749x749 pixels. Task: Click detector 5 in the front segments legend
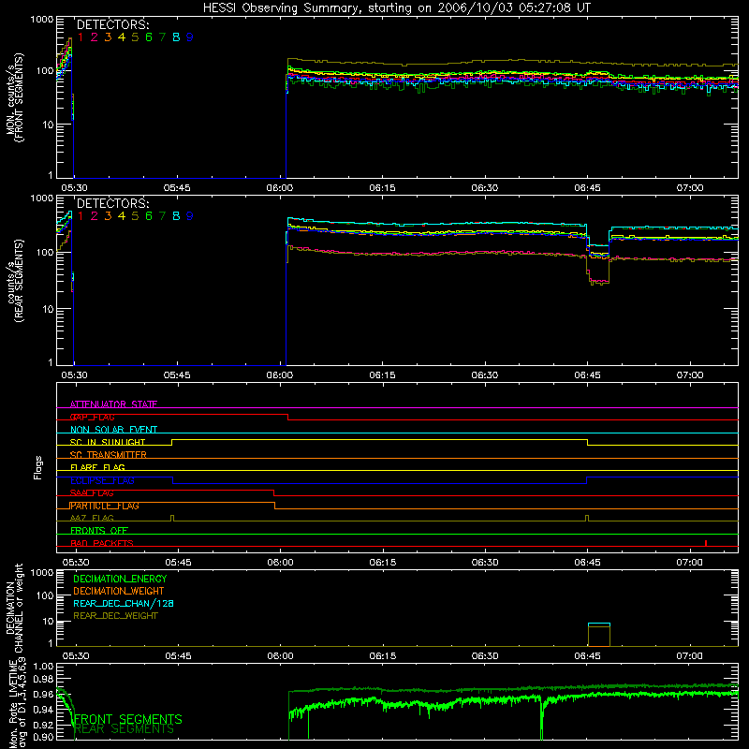click(x=135, y=37)
